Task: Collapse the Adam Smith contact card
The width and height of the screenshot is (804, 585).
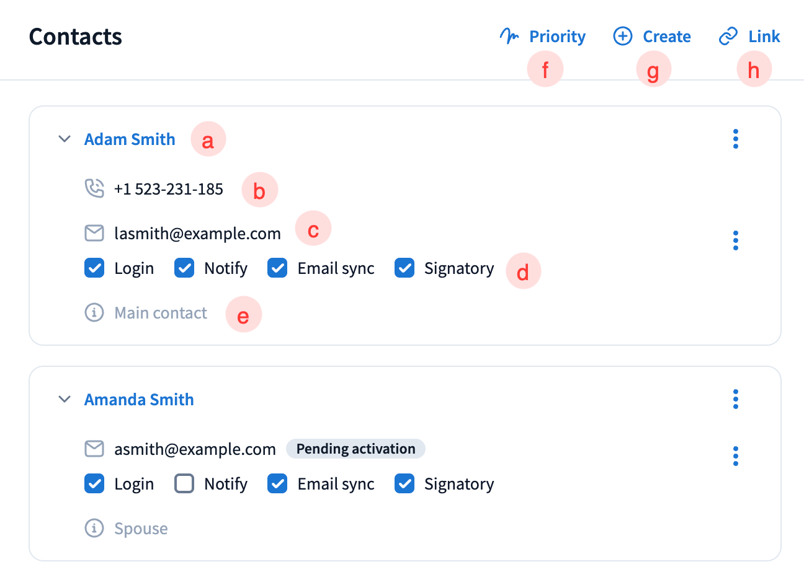Action: click(64, 139)
